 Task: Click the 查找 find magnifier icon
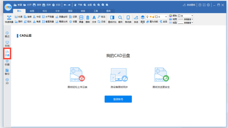tap(120, 19)
